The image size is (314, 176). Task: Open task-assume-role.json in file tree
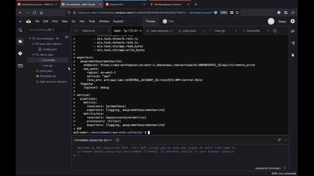53,82
